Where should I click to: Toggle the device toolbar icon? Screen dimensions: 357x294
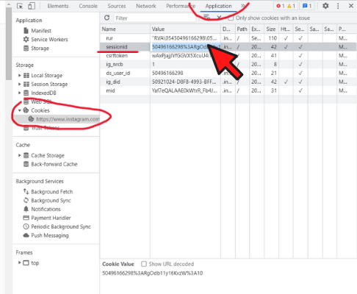pos(32,6)
